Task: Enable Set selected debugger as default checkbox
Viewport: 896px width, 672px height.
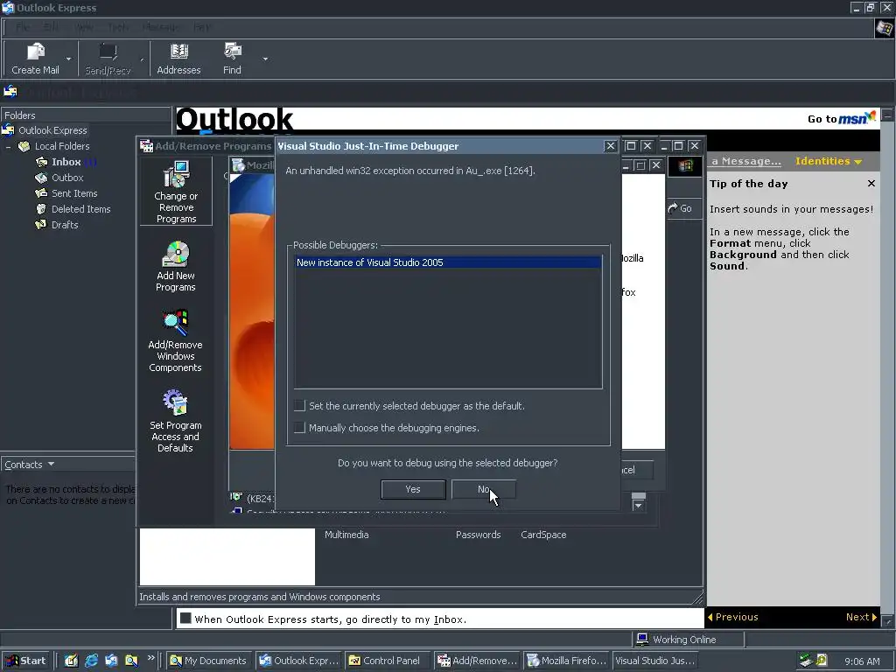Action: point(299,406)
